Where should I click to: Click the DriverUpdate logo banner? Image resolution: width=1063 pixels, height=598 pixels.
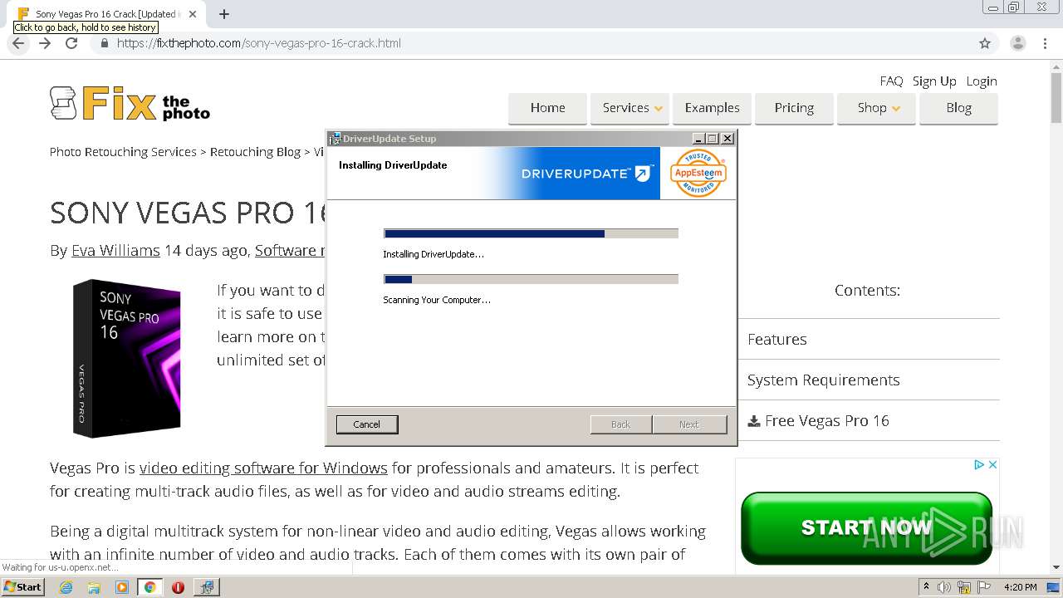[587, 174]
